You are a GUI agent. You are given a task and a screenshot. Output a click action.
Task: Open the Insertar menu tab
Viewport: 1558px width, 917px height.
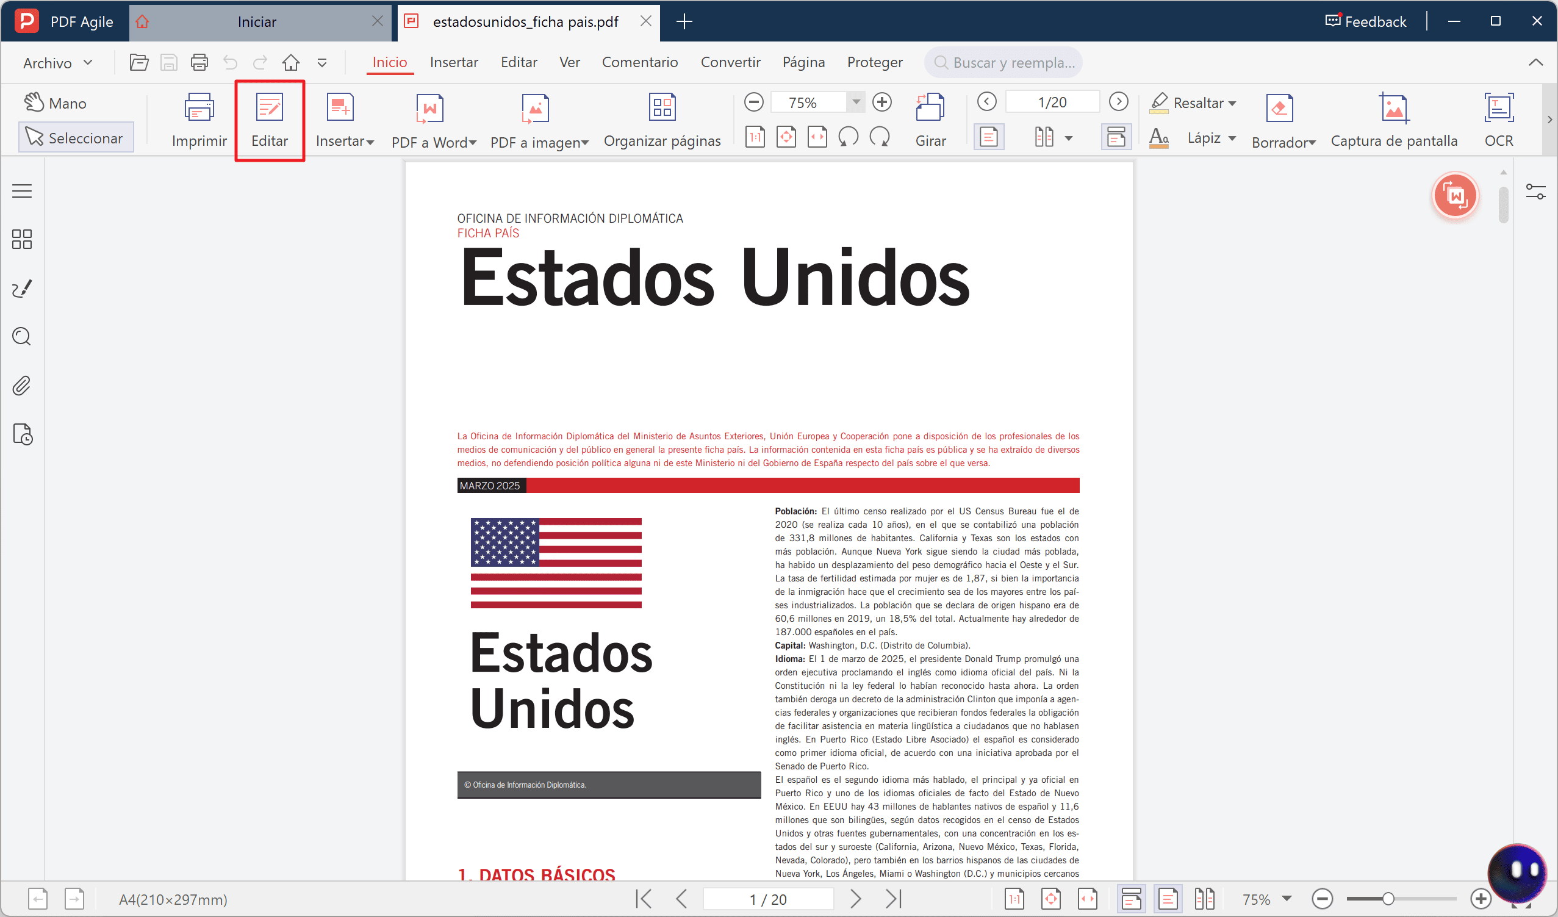[x=454, y=62]
